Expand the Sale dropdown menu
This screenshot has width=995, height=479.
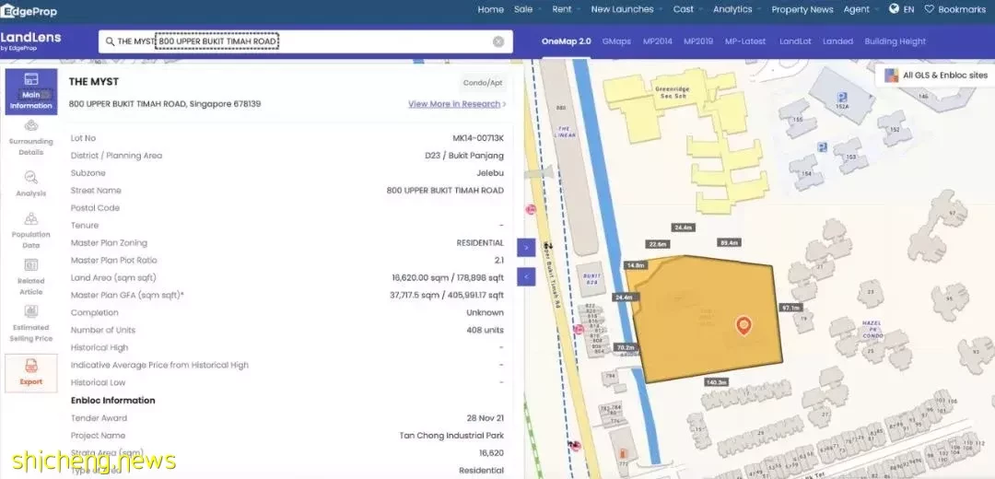click(x=528, y=9)
